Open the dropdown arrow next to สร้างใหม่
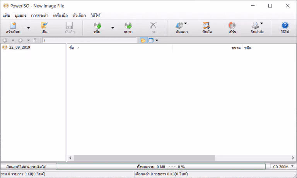The width and height of the screenshot is (297, 178). pos(28,28)
